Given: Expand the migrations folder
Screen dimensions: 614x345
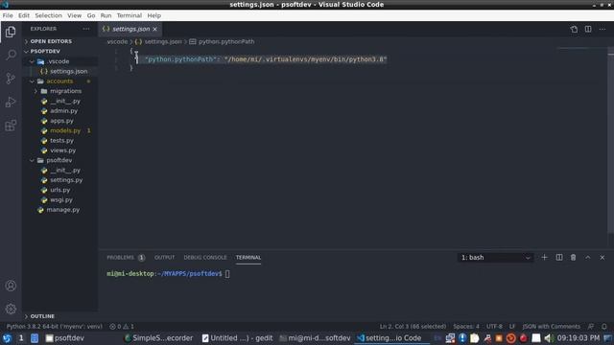Looking at the screenshot, I should 65,91.
